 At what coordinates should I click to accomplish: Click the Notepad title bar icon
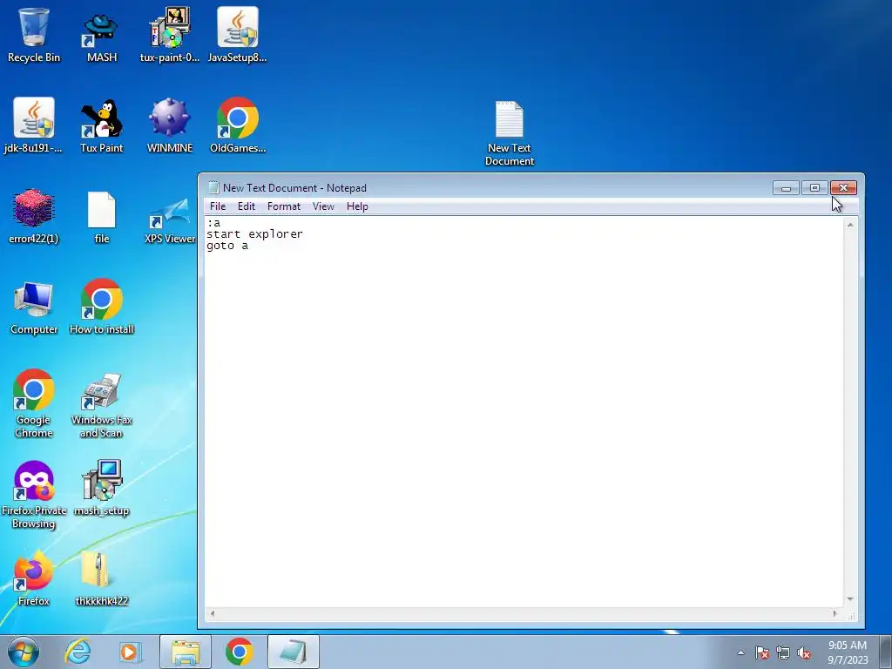(213, 188)
